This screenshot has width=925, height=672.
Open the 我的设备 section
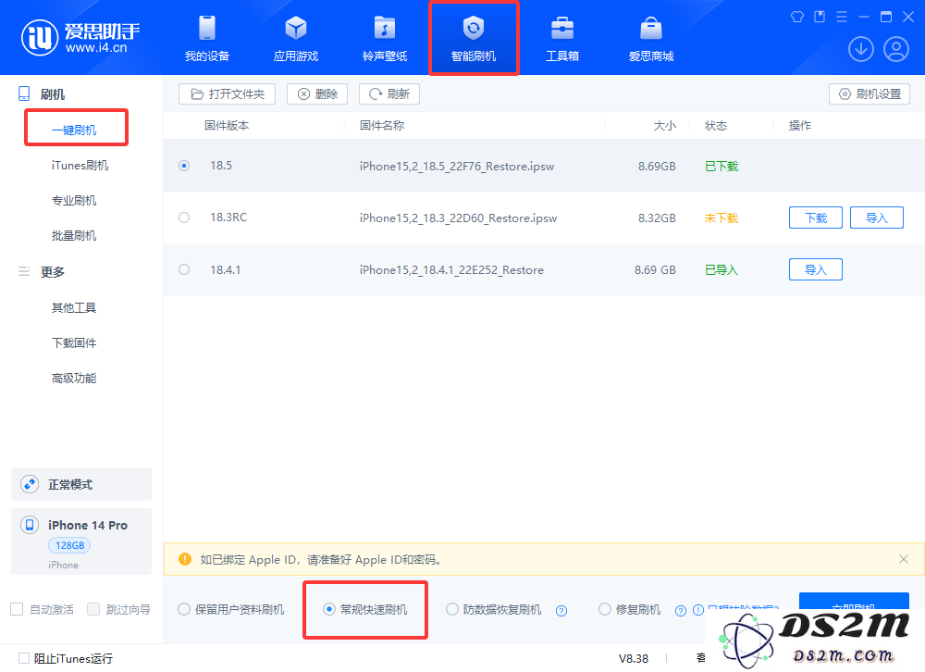pyautogui.click(x=207, y=39)
